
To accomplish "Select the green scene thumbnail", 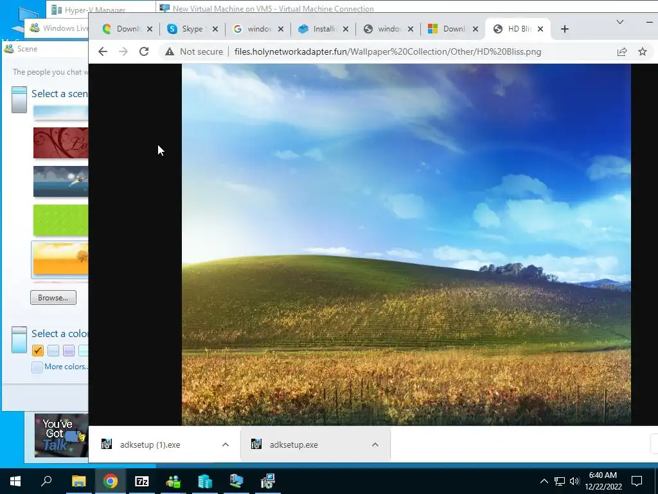I will click(x=61, y=220).
